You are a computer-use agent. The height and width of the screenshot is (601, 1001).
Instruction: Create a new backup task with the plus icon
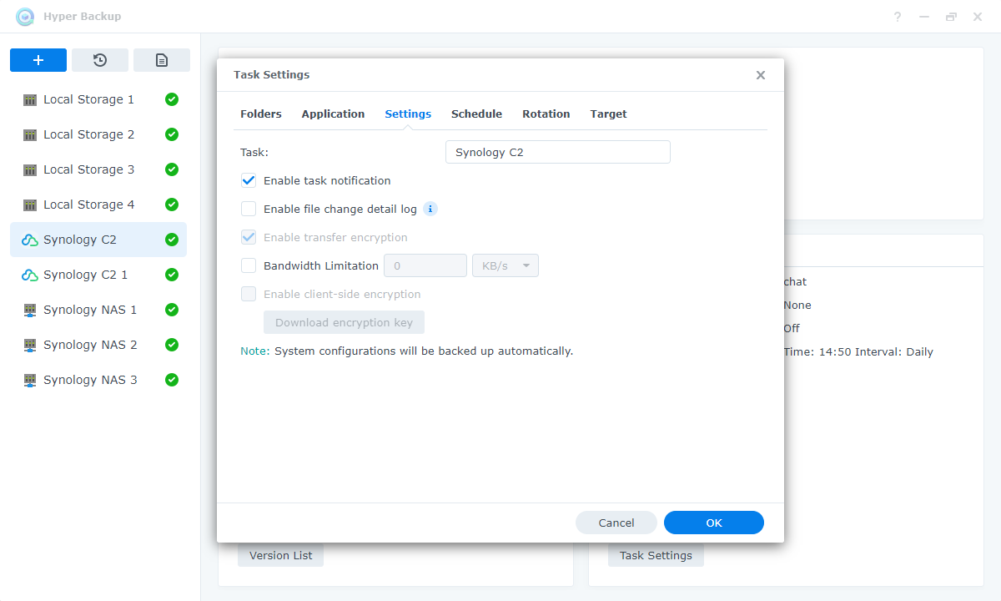[38, 59]
